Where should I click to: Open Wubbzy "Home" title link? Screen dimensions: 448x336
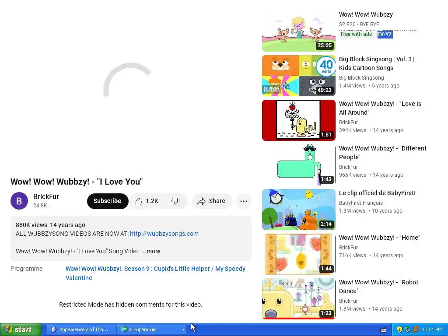379,238
